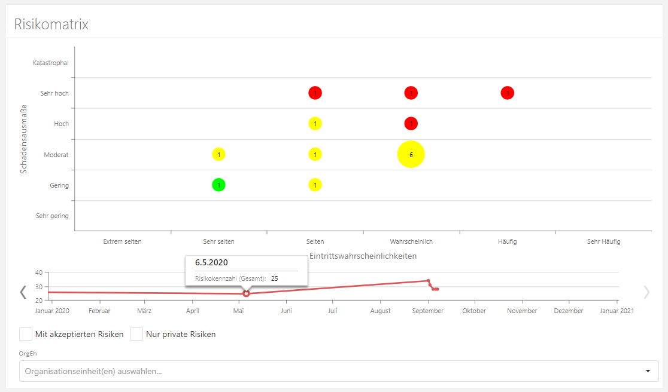The image size is (668, 392).
Task: Advance timeline with the right chevron arrow
Action: [646, 292]
